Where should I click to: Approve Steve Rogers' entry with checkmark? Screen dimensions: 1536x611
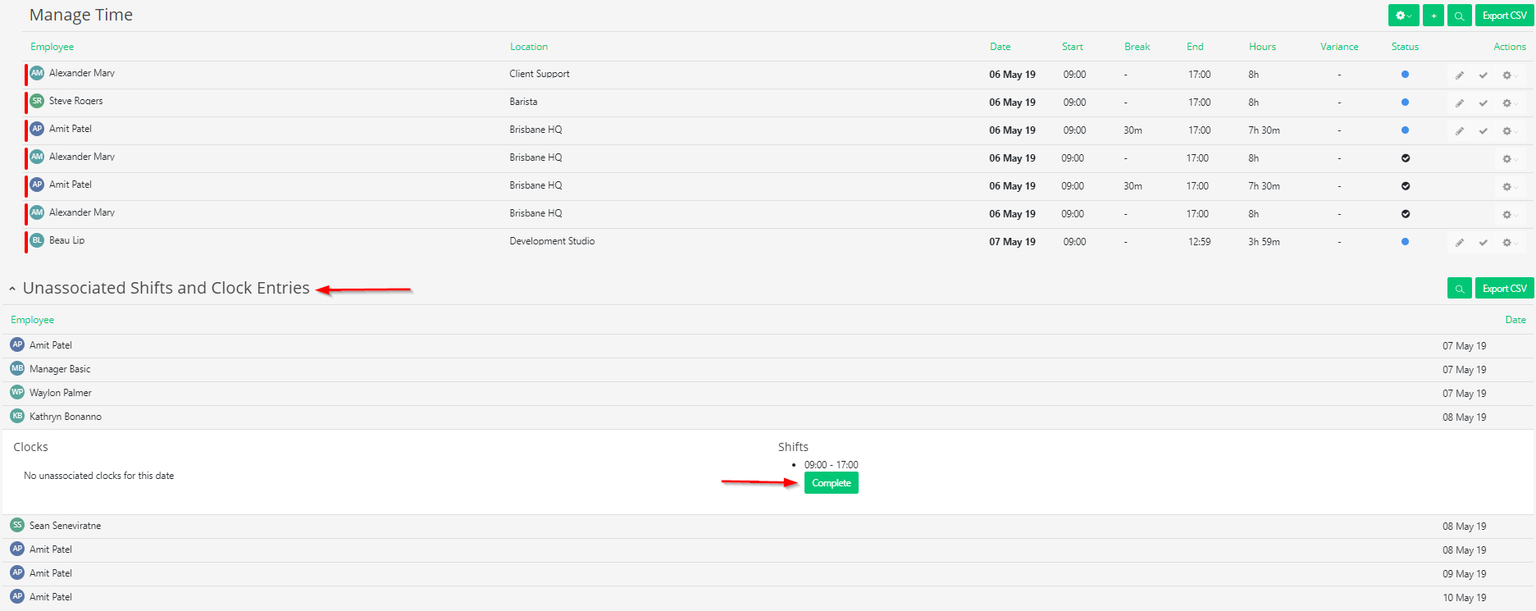coord(1483,103)
